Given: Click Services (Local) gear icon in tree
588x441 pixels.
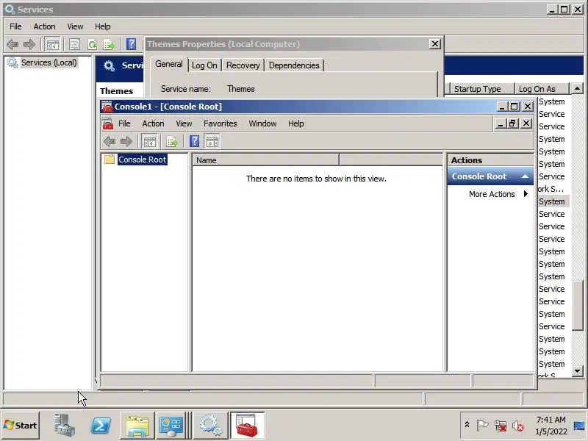Looking at the screenshot, I should (x=12, y=62).
